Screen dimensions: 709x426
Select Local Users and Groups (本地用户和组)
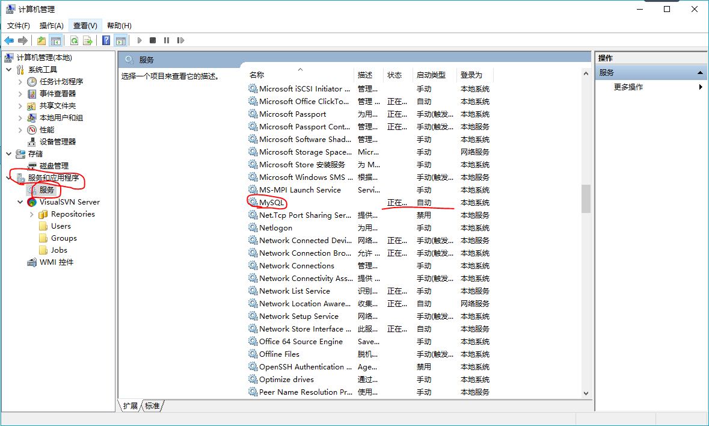click(61, 117)
